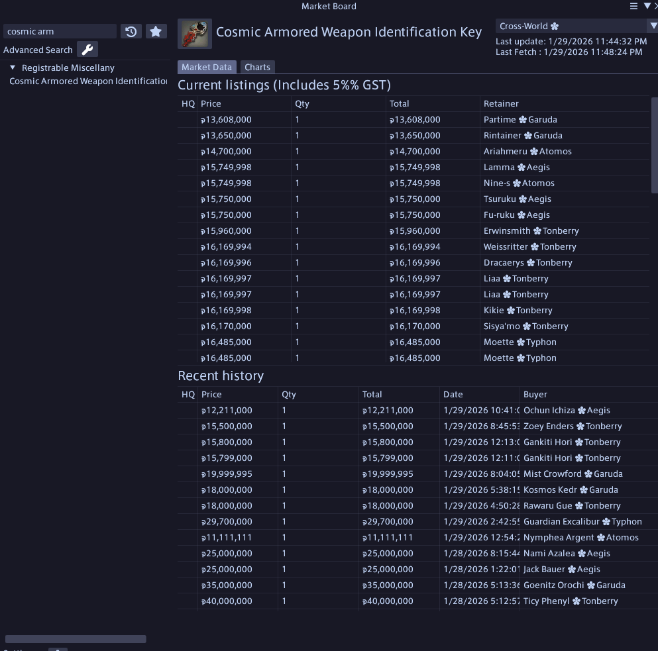Select the Nine-s Atomos listing row
The height and width of the screenshot is (651, 658).
413,183
